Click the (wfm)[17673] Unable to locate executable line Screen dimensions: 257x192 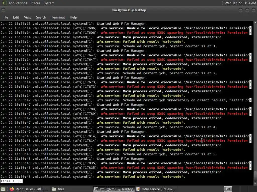pyautogui.click(x=126, y=82)
